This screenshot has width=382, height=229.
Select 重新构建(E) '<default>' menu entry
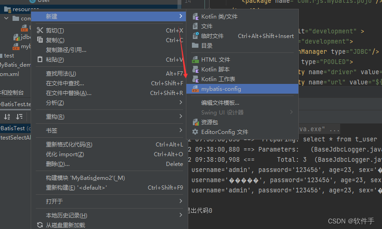[110, 187]
